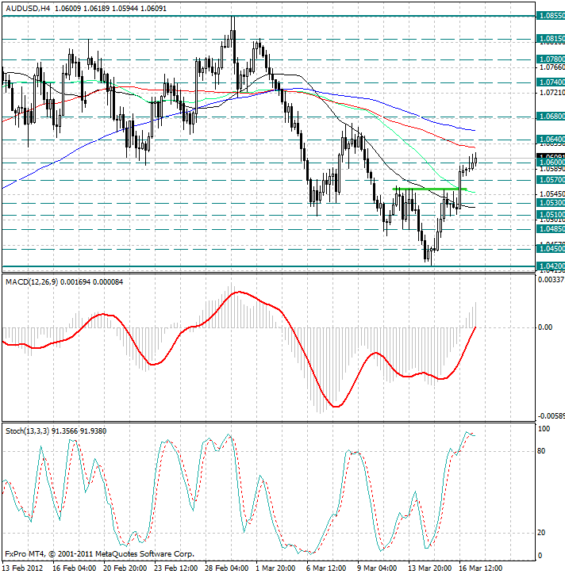Viewport: 565px width, 574px height.
Task: Click the FxPro MT4 MetaQuotes copyright text
Action: coord(99,554)
